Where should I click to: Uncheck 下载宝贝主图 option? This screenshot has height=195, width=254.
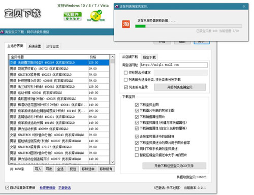point(137,105)
